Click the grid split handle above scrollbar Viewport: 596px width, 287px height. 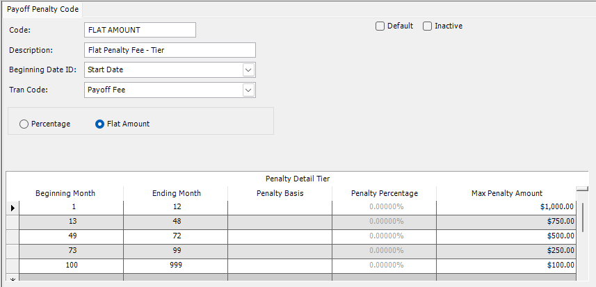click(582, 189)
